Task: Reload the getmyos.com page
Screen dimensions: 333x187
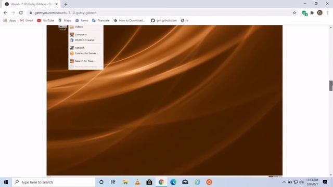Action: (21, 12)
